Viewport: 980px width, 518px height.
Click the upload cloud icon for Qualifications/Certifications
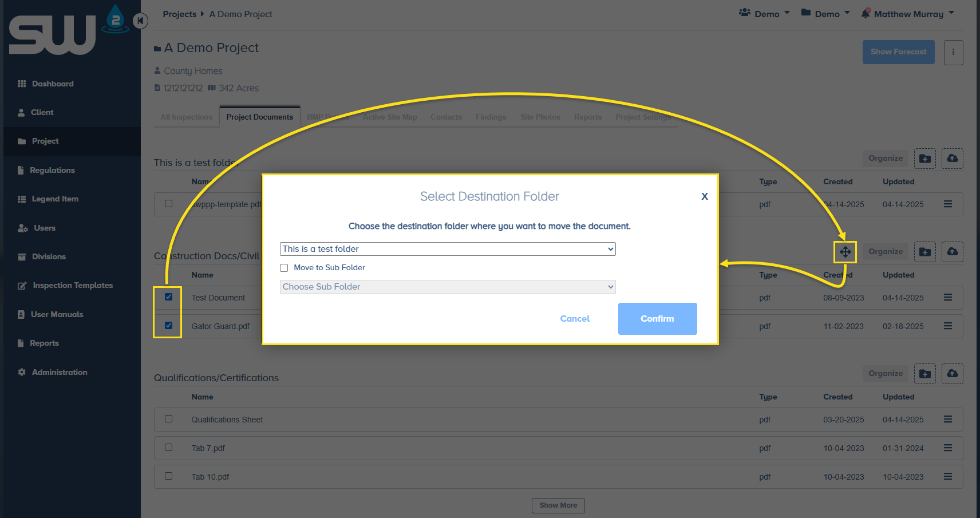pos(952,374)
